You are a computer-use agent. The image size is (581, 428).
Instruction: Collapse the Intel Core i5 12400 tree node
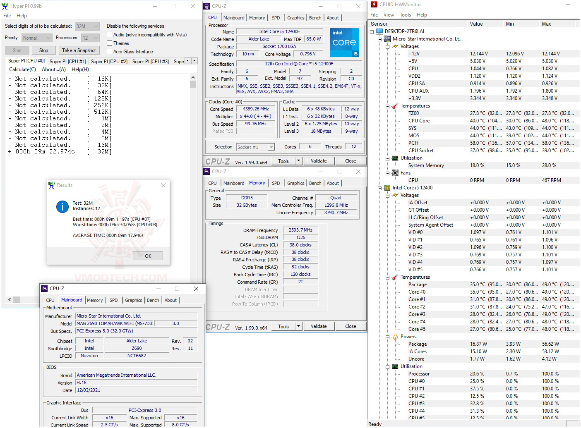[x=380, y=188]
